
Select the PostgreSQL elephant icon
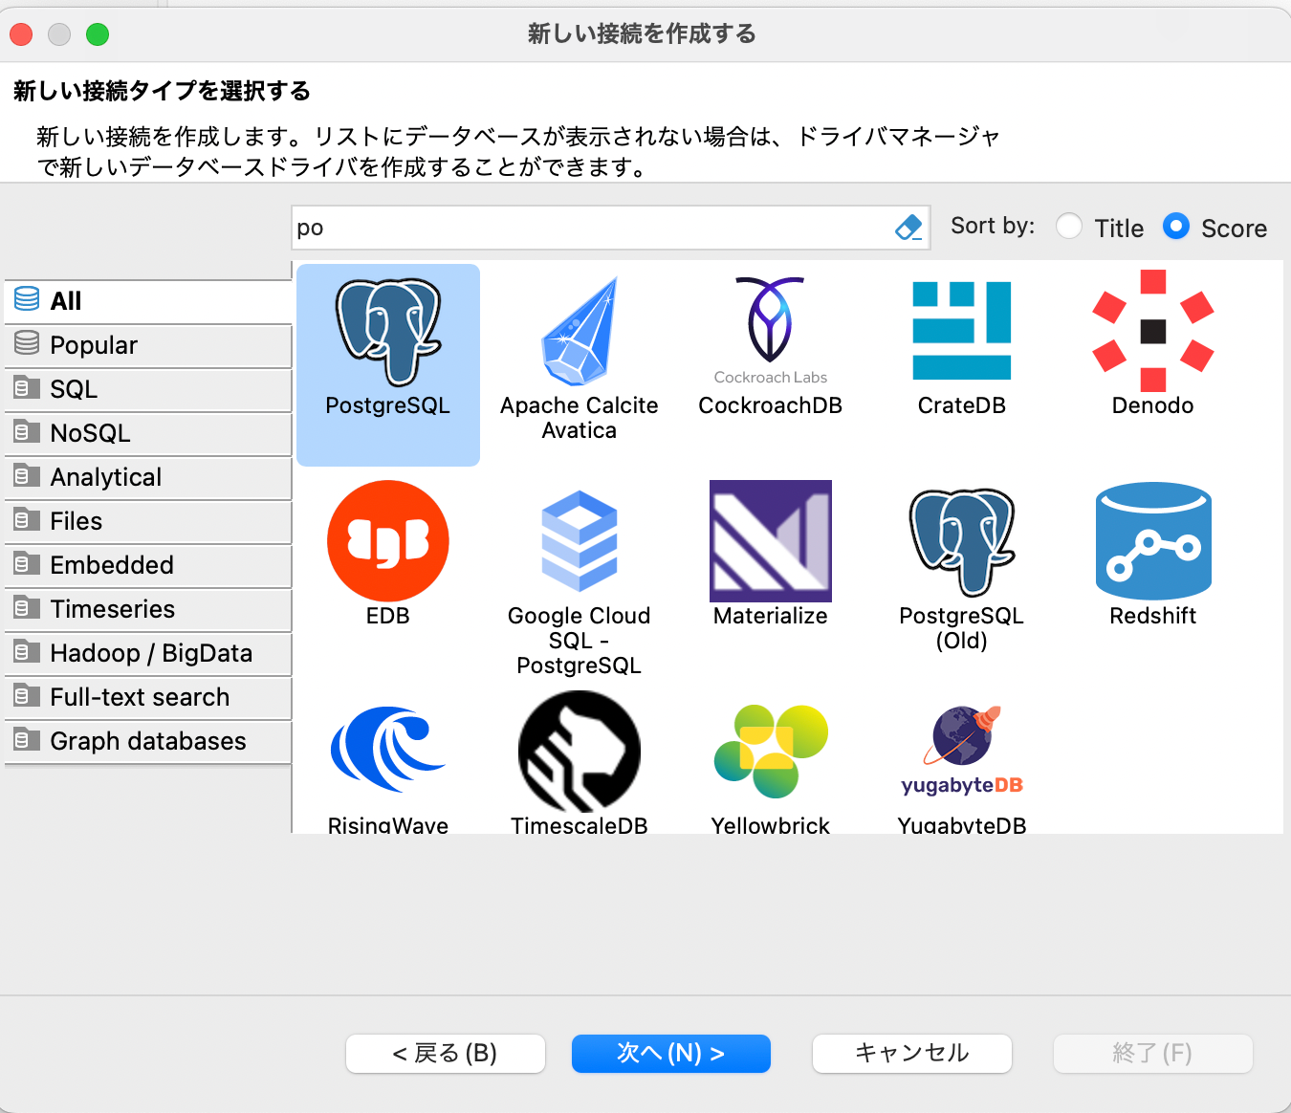click(x=388, y=332)
